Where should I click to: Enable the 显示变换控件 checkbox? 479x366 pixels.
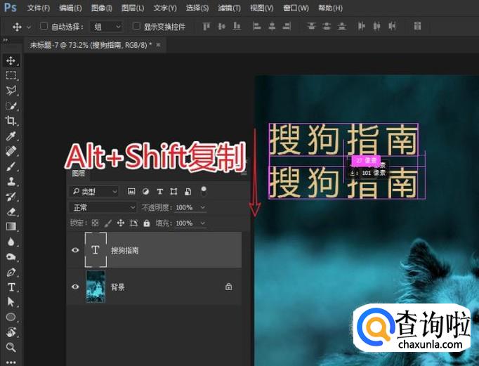(136, 26)
